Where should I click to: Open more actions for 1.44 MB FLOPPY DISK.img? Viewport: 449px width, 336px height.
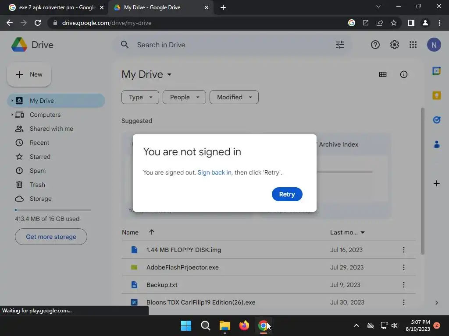click(x=403, y=250)
